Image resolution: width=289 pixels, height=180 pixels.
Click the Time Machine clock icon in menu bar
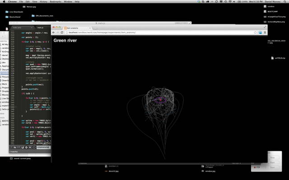click(226, 1)
